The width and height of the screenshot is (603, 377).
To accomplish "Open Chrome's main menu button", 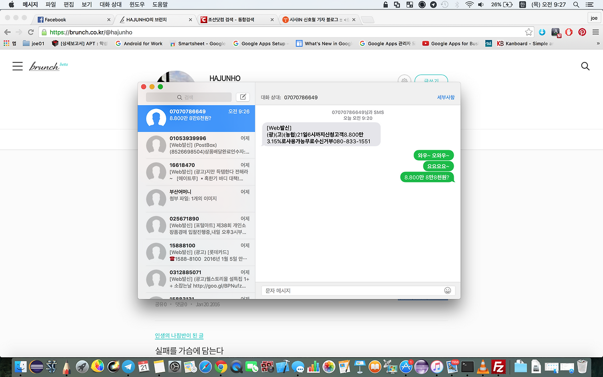I will pos(595,32).
